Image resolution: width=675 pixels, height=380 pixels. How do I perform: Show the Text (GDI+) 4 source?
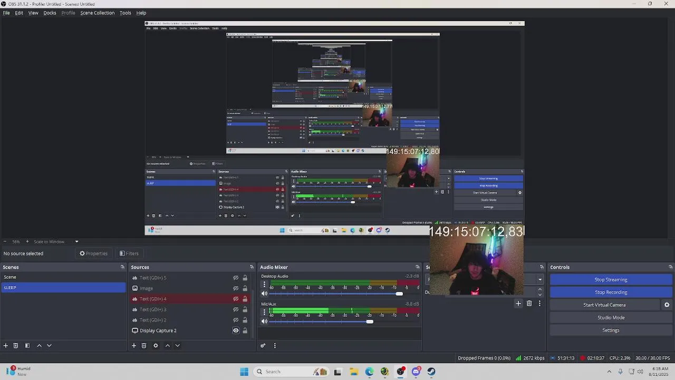[236, 299]
